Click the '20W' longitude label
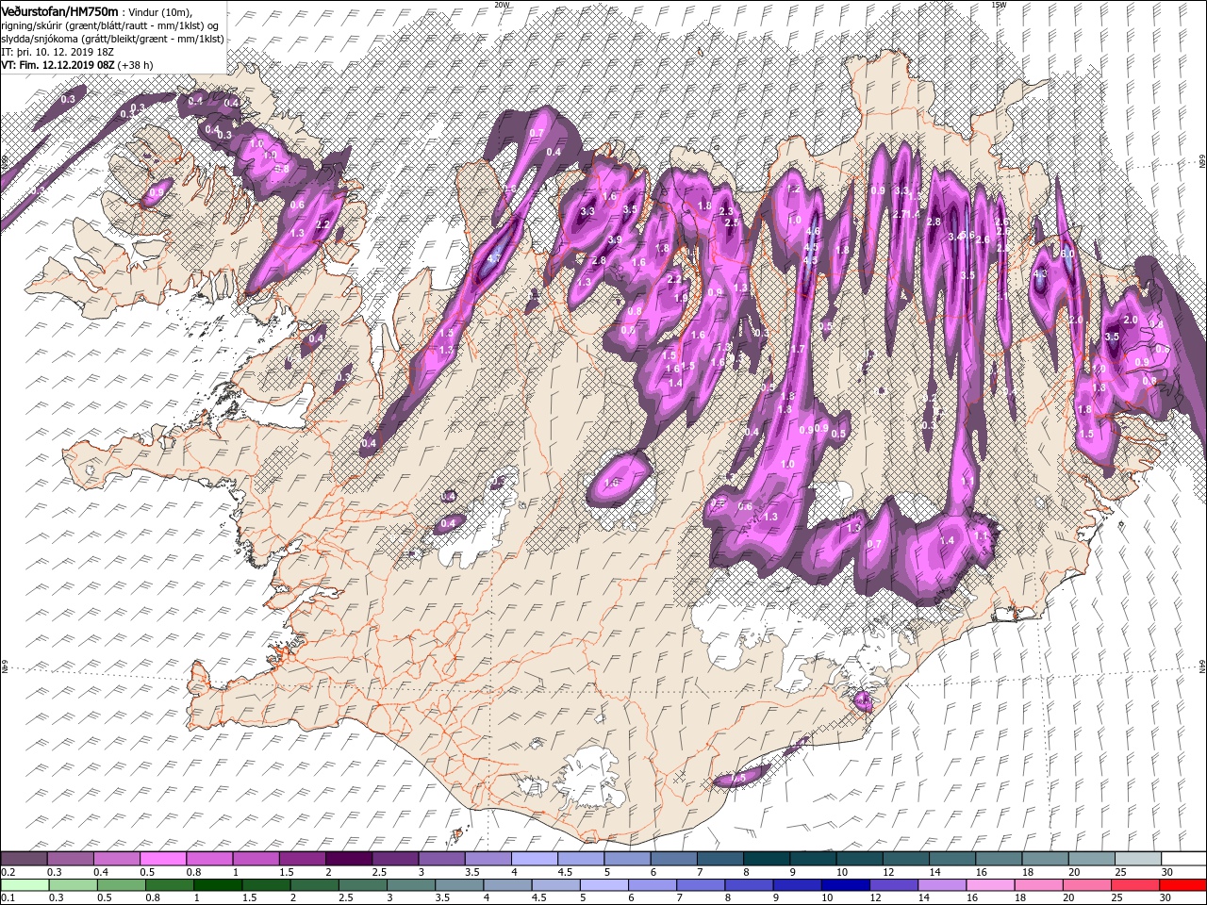Viewport: 1207px width, 905px height. pyautogui.click(x=503, y=5)
